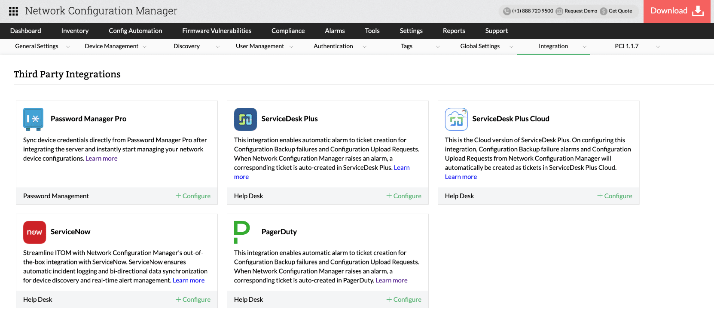Image resolution: width=714 pixels, height=319 pixels.
Task: Click Help Desk label in PagerDuty card
Action: pyautogui.click(x=249, y=300)
